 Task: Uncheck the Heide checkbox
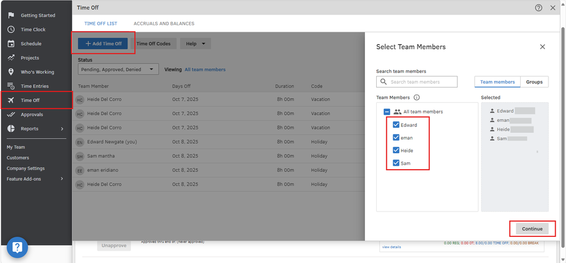pos(396,150)
